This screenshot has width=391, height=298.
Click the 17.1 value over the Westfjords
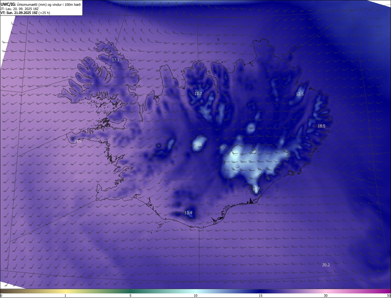(x=115, y=60)
